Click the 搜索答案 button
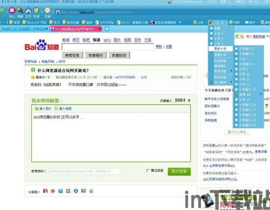Image resolution: width=270 pixels, height=210 pixels. click(x=72, y=55)
